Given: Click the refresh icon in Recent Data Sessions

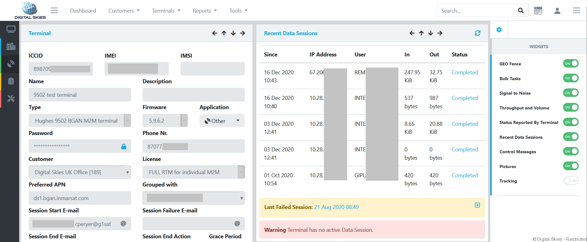Looking at the screenshot, I should click(x=478, y=33).
